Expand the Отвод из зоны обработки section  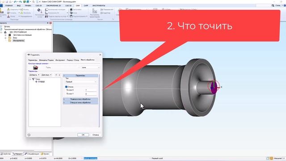tap(80, 102)
